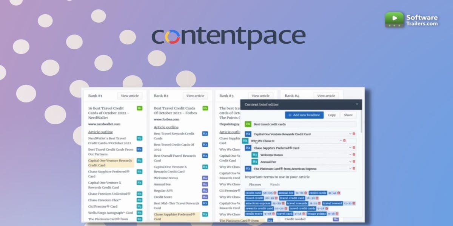Screen dimensions: 453x226
Task: Click H2 badge next to Best Travel Credit Cards From Our Partners
Action: (139, 150)
